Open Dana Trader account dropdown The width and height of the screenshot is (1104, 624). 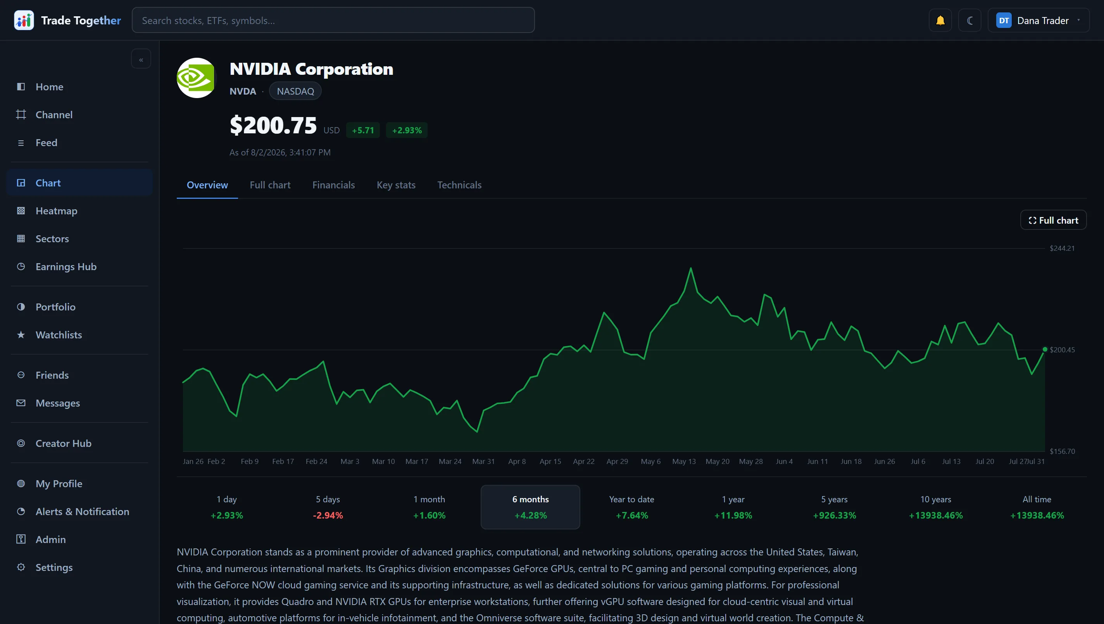click(x=1038, y=20)
